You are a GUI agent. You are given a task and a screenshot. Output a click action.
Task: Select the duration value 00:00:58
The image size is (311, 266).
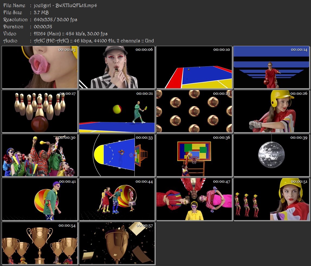43,27
